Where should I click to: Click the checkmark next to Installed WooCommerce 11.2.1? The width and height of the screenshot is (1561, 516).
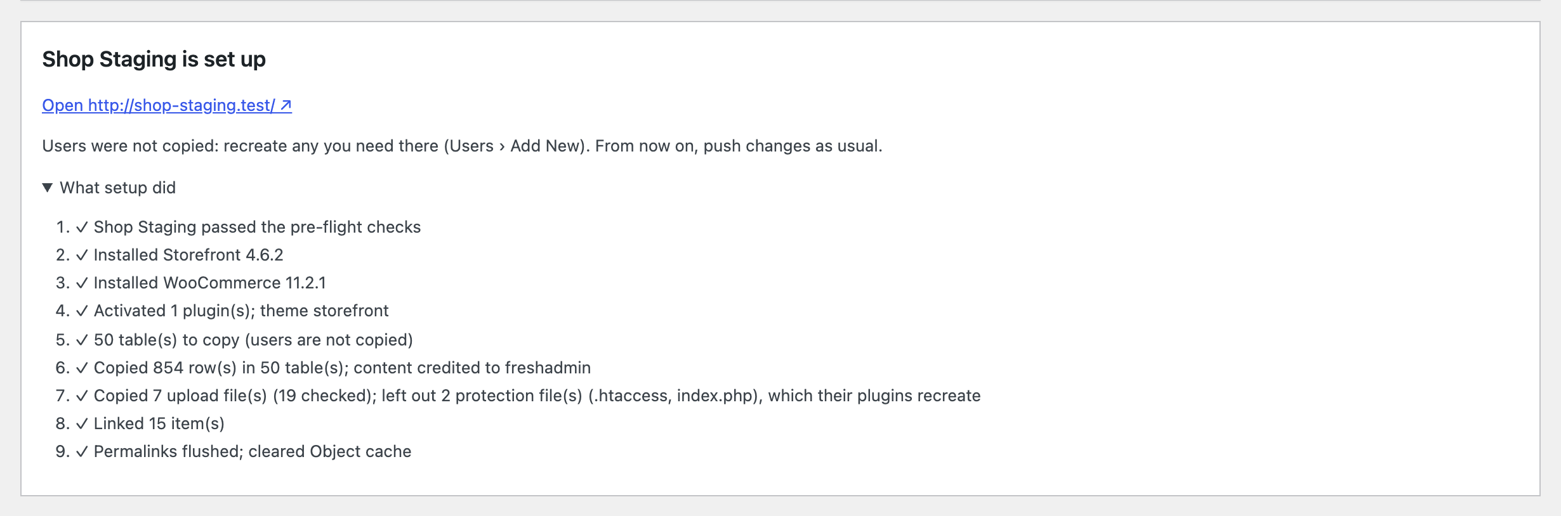(82, 283)
